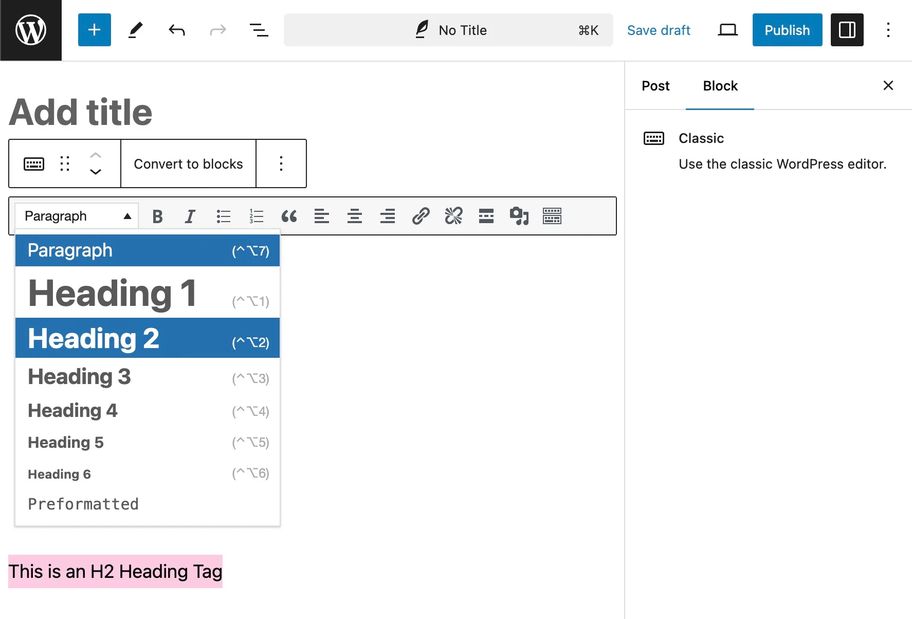
Task: Insert a numbered list
Action: pyautogui.click(x=256, y=216)
